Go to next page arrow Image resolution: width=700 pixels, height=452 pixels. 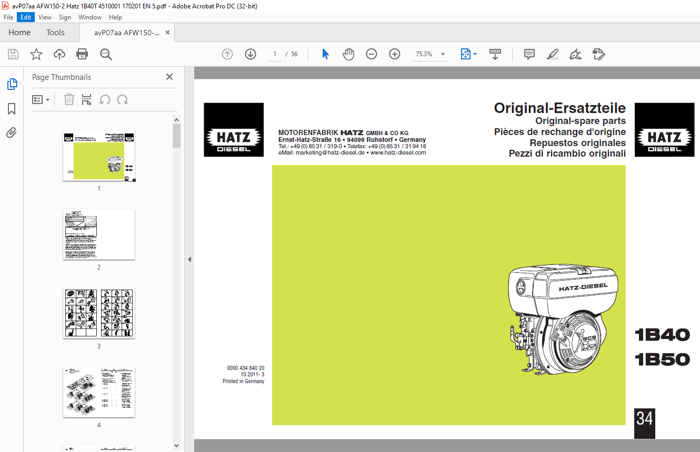[251, 54]
